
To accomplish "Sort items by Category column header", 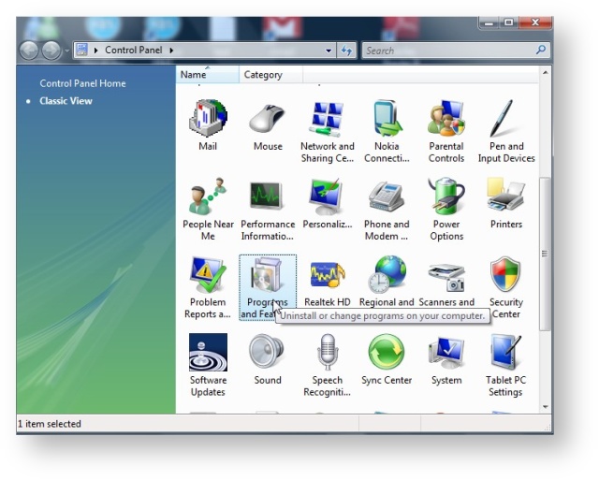I will 263,75.
